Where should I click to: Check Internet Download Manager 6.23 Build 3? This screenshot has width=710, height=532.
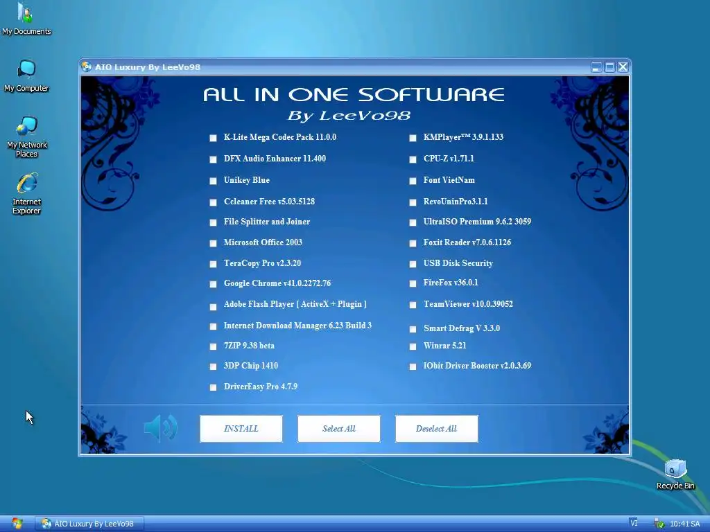point(214,326)
